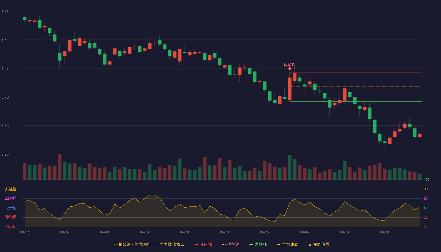Click the yellow triangle 龙吟信号 legend icon
441x252 pixels.
(310, 245)
